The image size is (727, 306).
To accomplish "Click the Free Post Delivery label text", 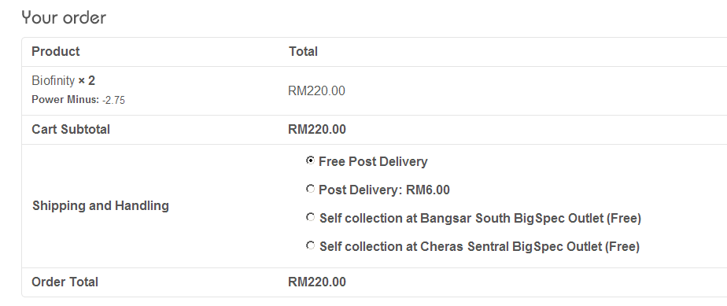I will coord(373,161).
